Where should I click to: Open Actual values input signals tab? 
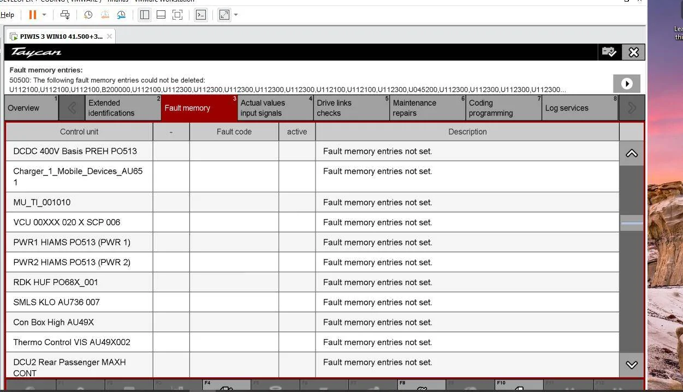coord(276,108)
